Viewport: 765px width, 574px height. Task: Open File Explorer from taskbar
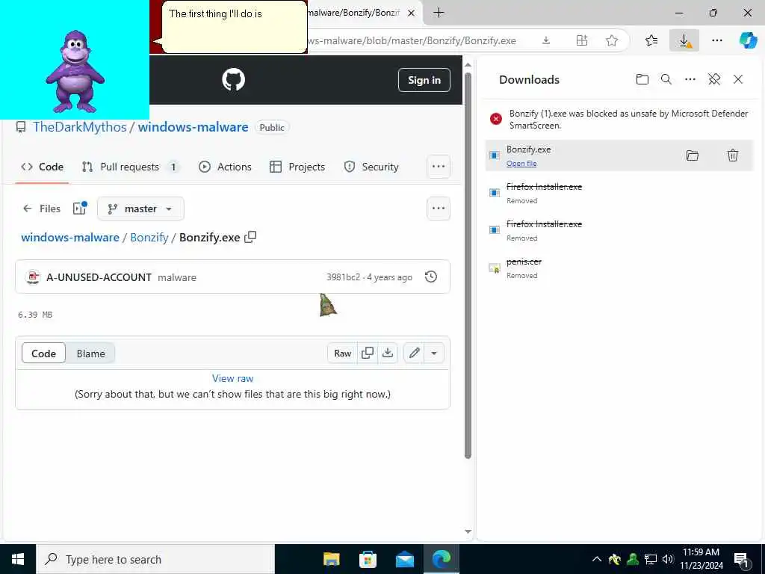tap(331, 559)
